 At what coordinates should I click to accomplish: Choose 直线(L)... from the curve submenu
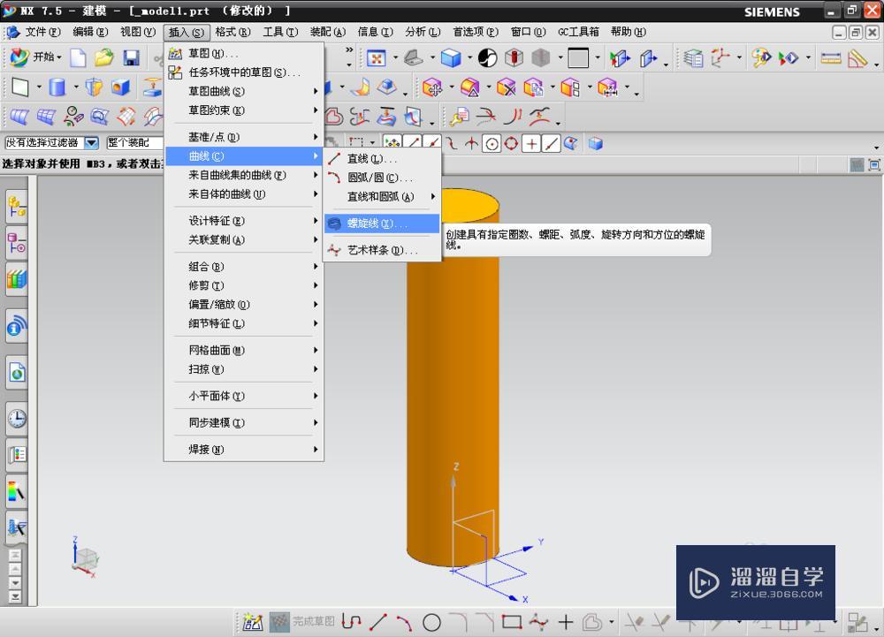coord(382,159)
